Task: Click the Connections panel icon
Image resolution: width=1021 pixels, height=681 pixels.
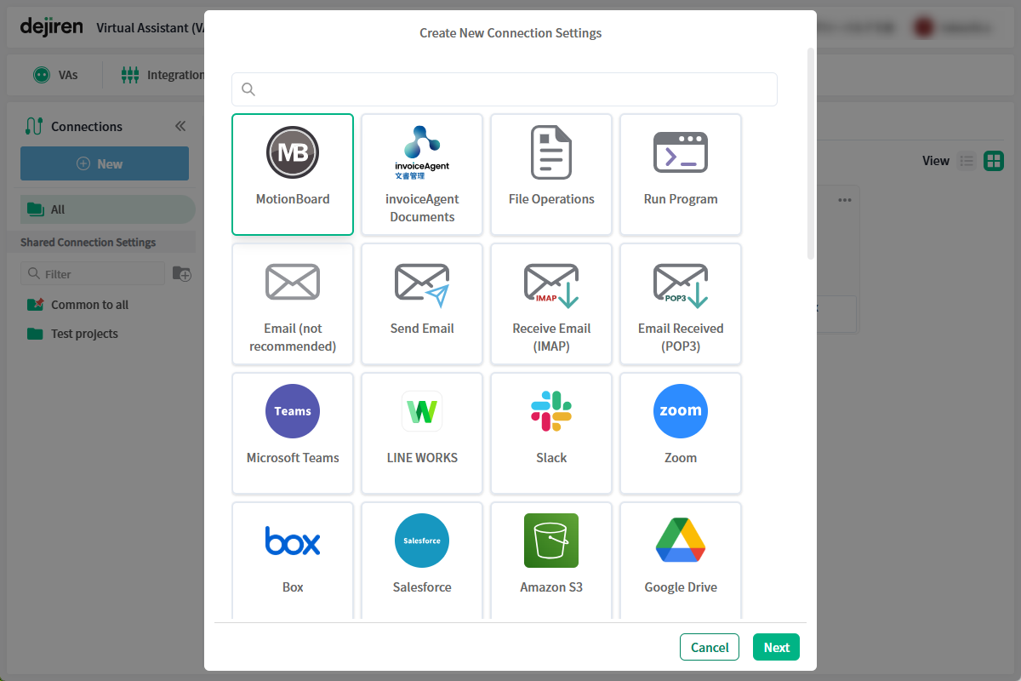Action: (34, 126)
